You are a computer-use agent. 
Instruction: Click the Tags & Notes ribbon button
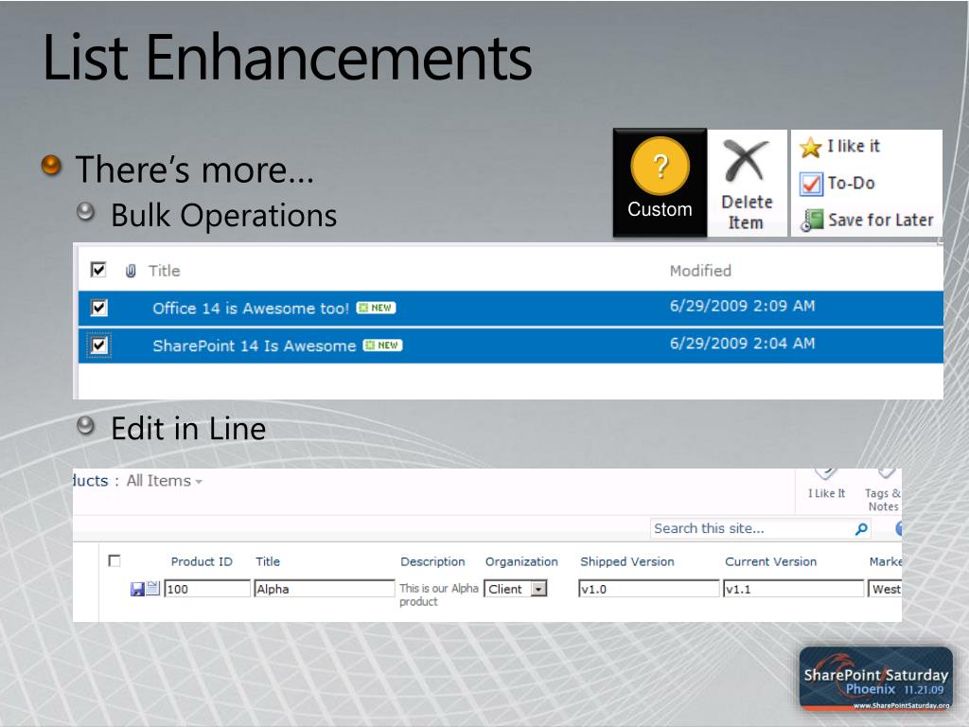coord(884,491)
